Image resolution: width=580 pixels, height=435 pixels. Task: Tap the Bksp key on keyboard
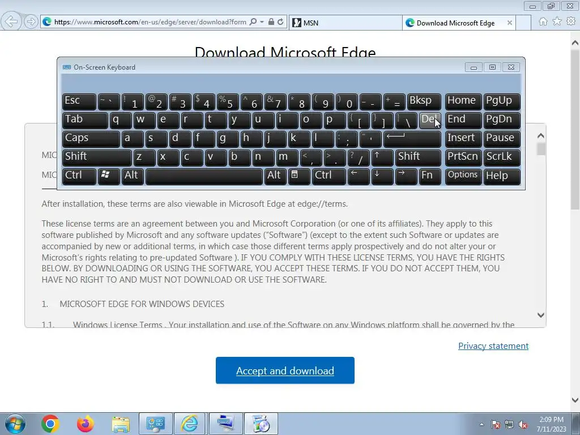point(424,101)
